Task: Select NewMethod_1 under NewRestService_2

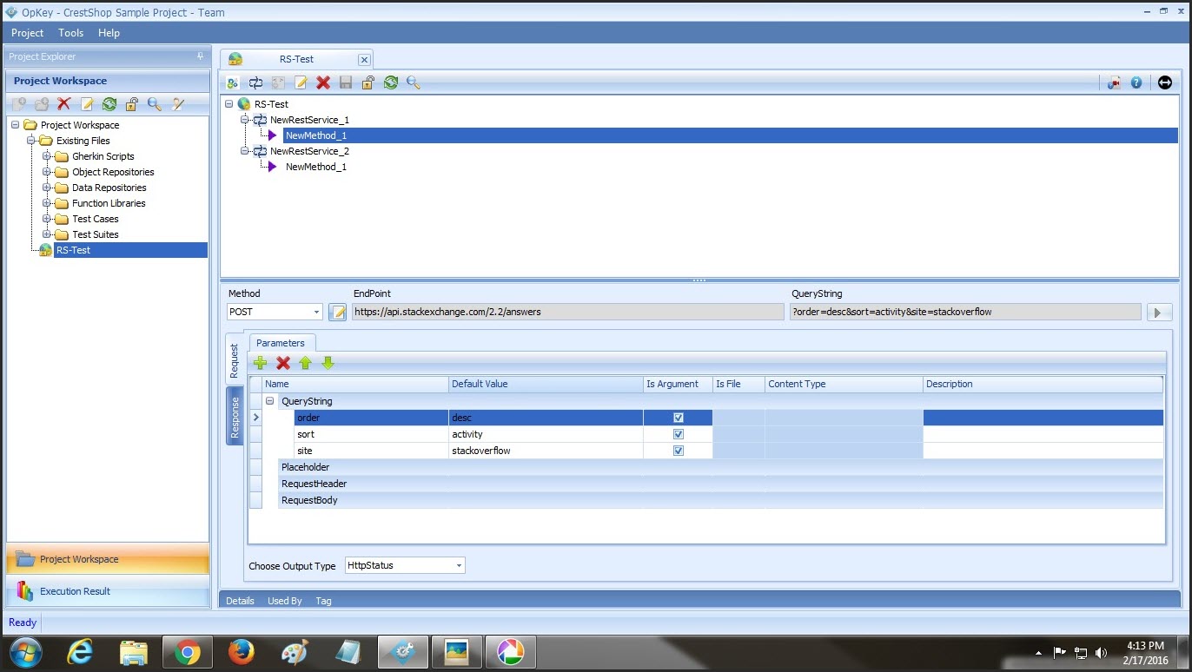Action: 316,167
